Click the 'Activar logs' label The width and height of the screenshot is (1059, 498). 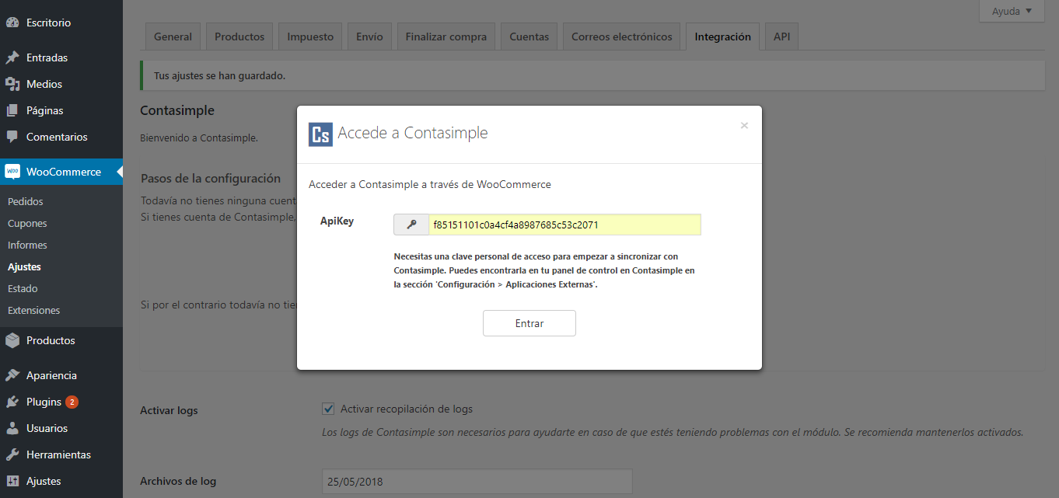click(x=169, y=410)
